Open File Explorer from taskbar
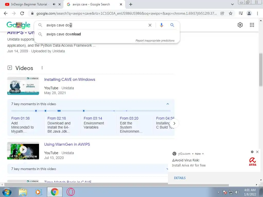This screenshot has width=263, height=197. [x=23, y=192]
